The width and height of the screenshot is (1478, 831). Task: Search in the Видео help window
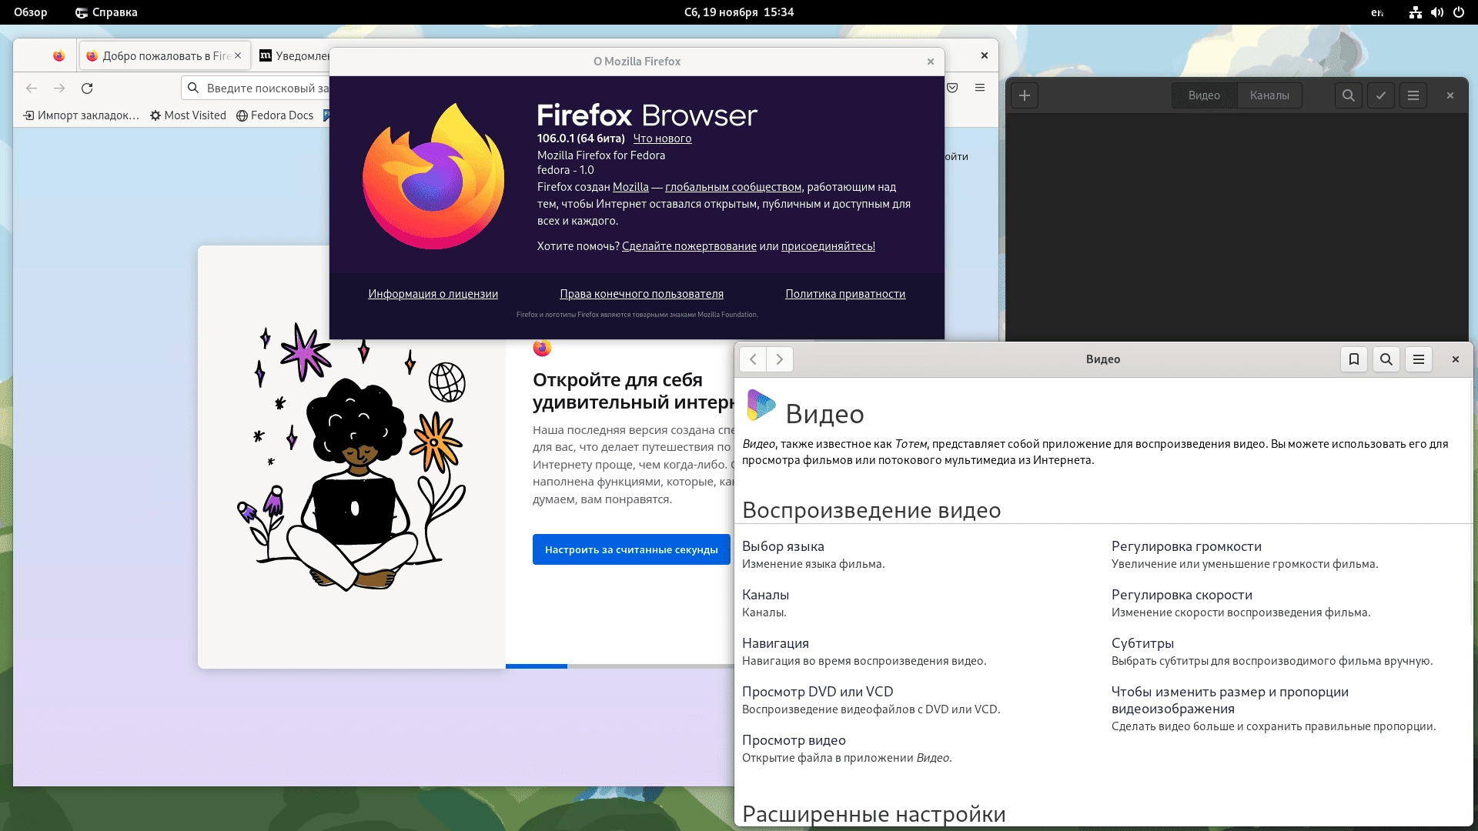(x=1386, y=359)
